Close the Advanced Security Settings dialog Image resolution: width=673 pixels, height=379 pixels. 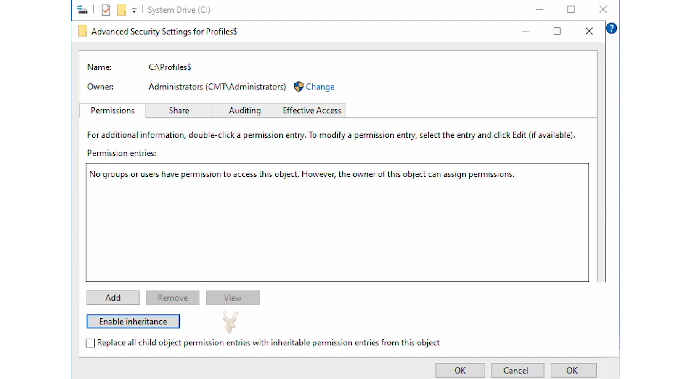click(x=589, y=31)
